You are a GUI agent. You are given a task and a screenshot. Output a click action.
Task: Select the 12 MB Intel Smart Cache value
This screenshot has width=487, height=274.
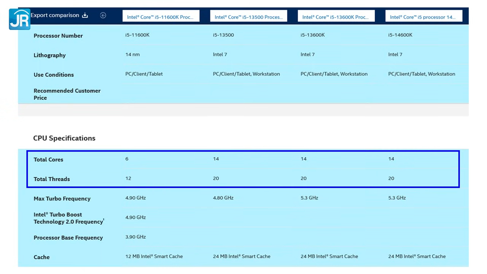tap(154, 256)
